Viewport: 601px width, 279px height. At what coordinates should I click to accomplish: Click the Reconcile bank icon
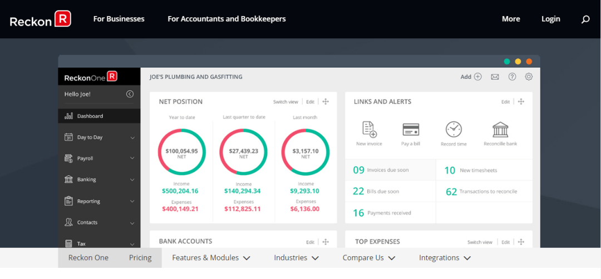tap(500, 129)
